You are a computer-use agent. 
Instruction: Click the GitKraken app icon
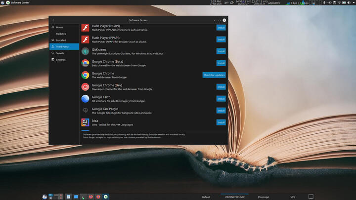coord(86,51)
